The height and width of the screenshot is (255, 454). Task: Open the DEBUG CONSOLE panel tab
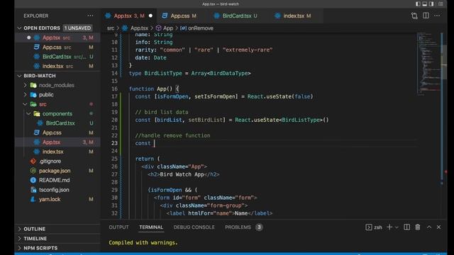click(x=194, y=227)
